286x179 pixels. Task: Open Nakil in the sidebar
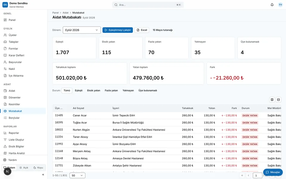point(24,69)
